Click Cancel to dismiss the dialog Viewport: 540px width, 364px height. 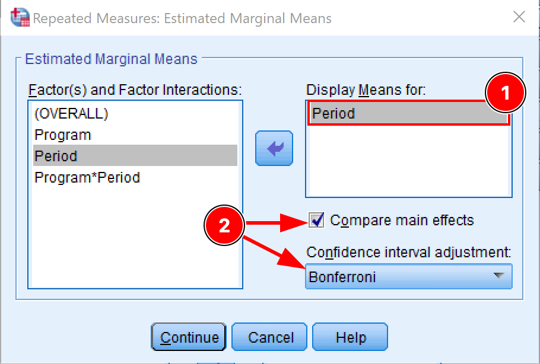tap(269, 337)
